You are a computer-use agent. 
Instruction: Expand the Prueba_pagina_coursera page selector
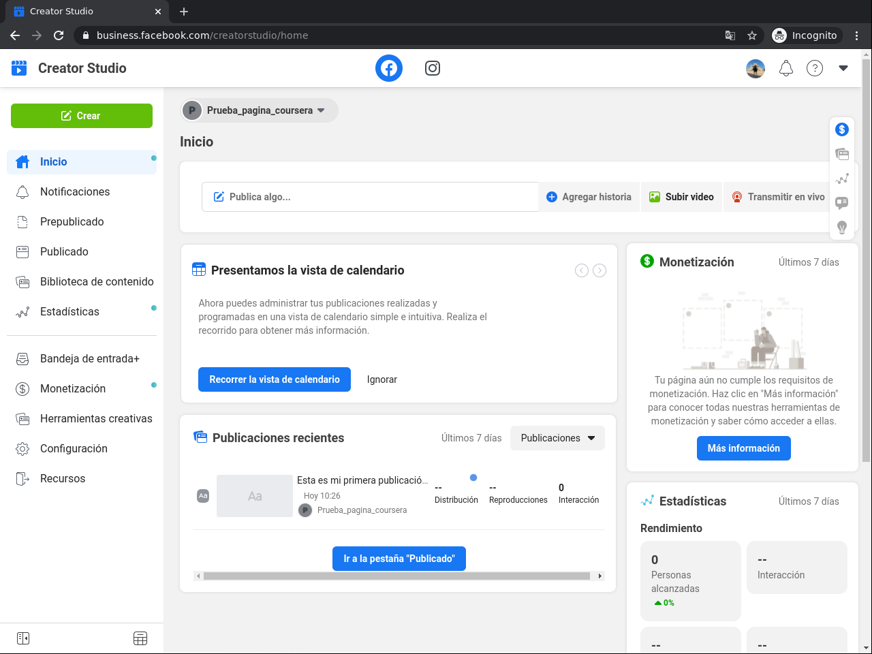pos(260,110)
